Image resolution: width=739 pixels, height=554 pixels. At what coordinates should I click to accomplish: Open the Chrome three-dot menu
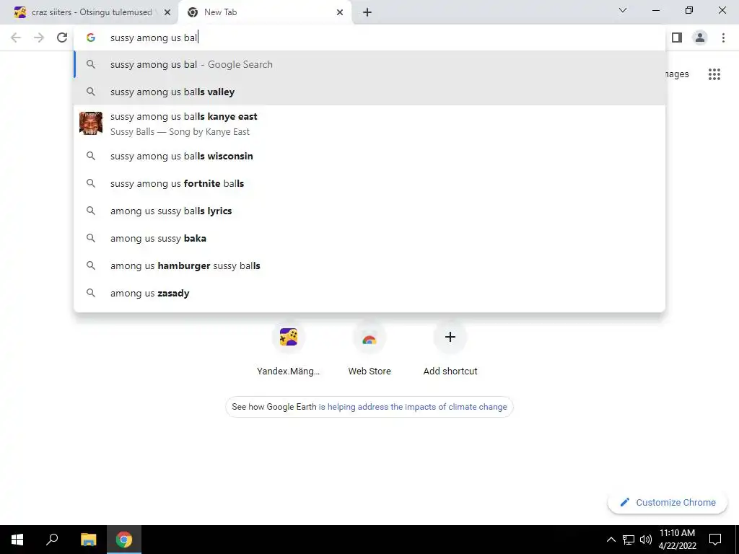(x=723, y=38)
